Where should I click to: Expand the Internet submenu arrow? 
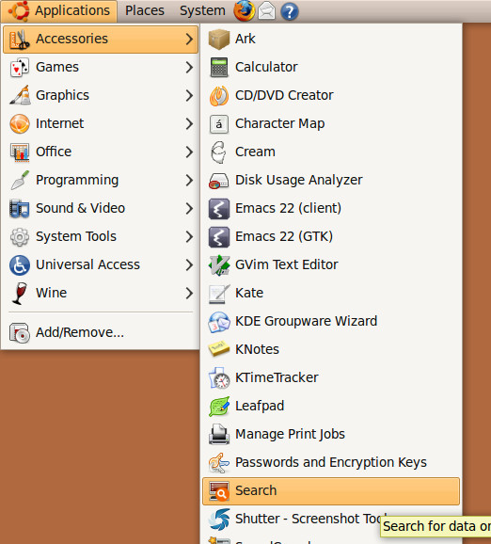189,124
